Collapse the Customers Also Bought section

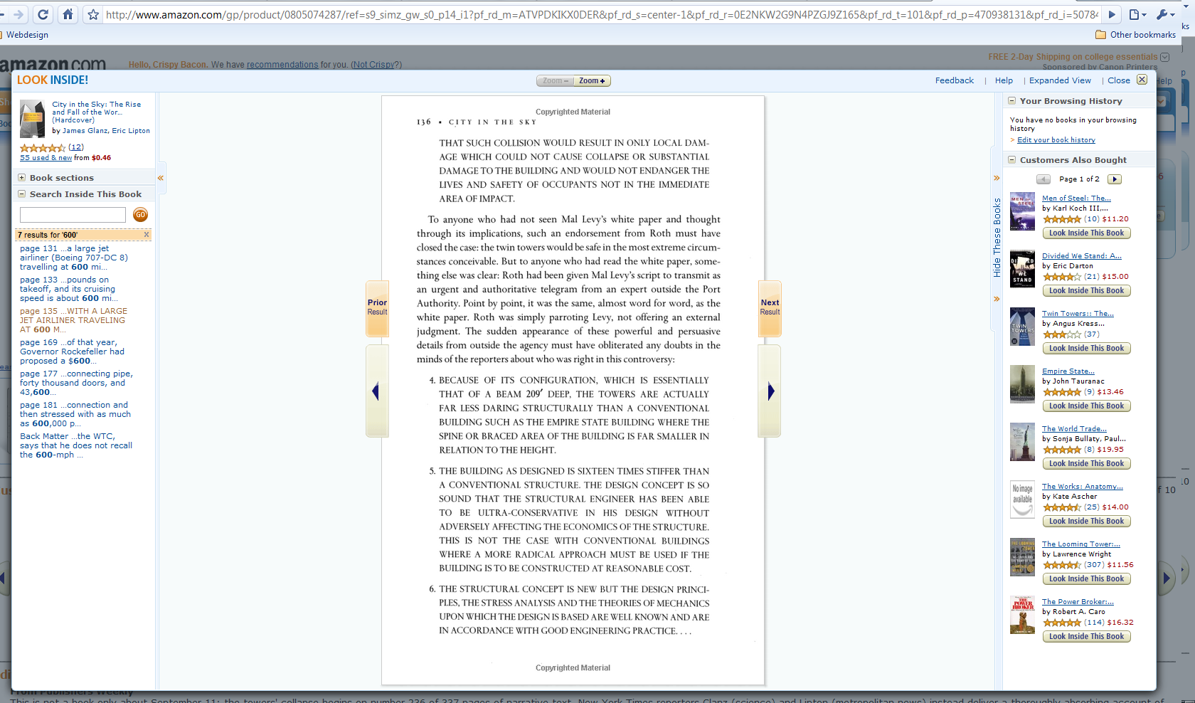click(x=1011, y=160)
